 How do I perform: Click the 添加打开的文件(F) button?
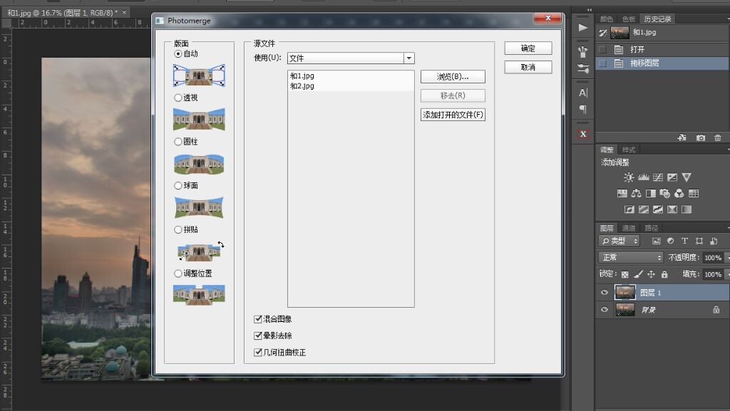[453, 115]
